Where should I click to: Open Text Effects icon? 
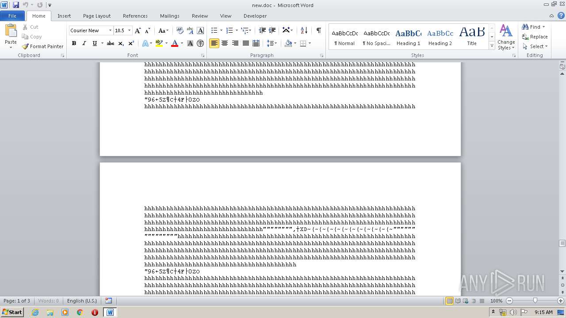[x=145, y=43]
